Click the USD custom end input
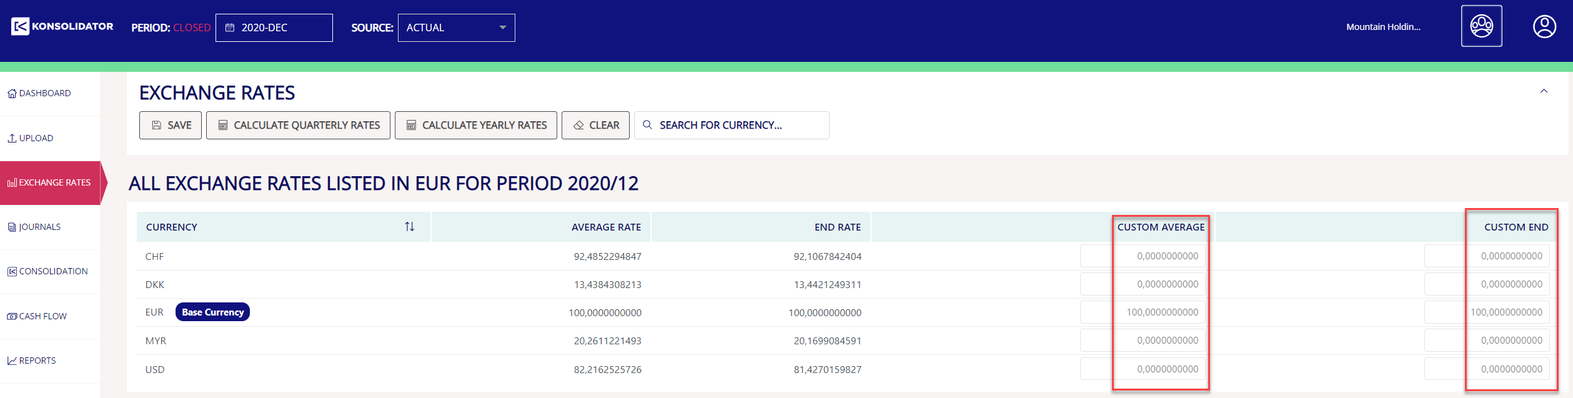The image size is (1573, 398). (1487, 369)
